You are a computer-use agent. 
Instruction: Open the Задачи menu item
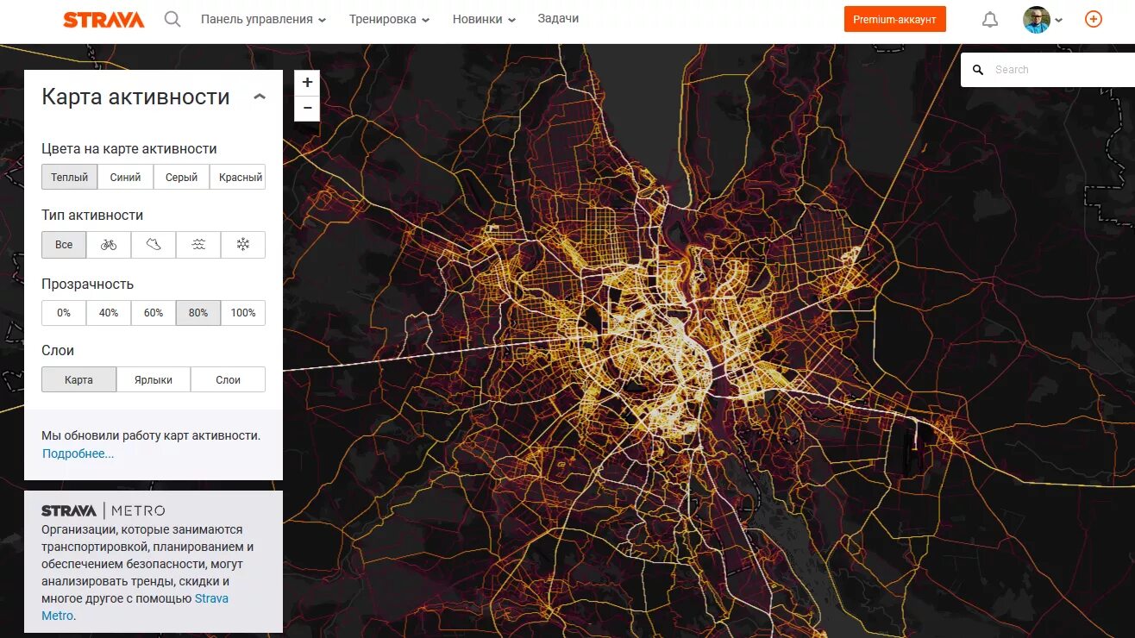pos(558,18)
